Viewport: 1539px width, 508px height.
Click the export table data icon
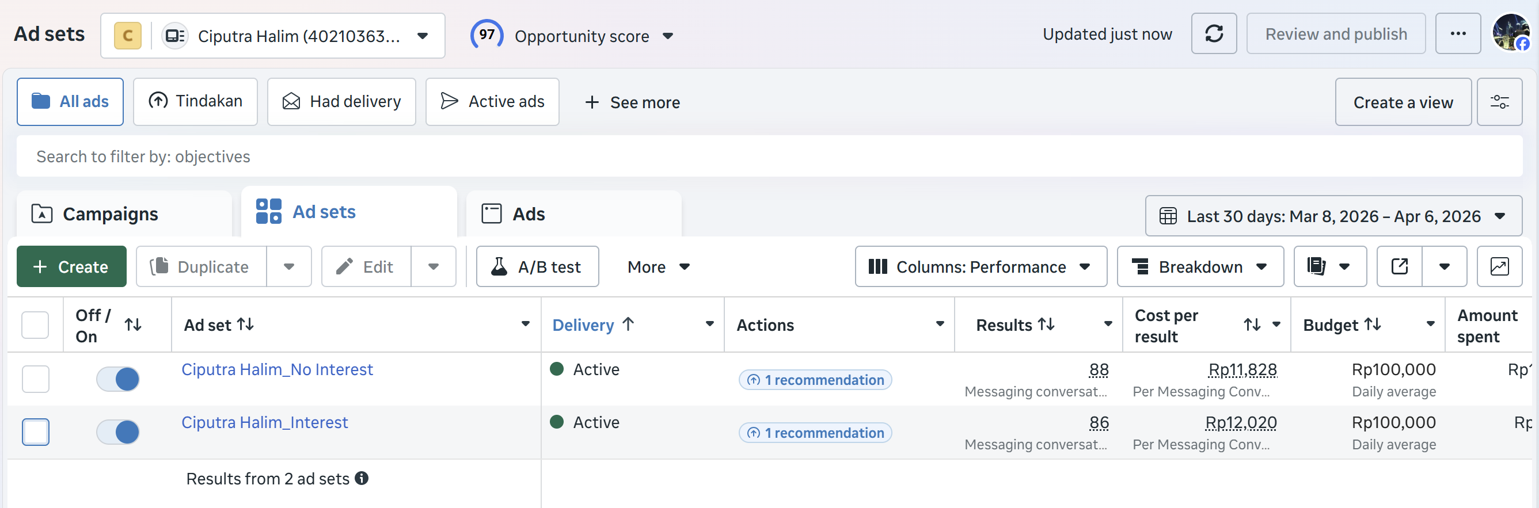pos(1399,267)
